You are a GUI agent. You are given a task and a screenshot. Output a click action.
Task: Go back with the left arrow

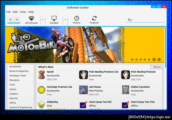click(x=11, y=20)
